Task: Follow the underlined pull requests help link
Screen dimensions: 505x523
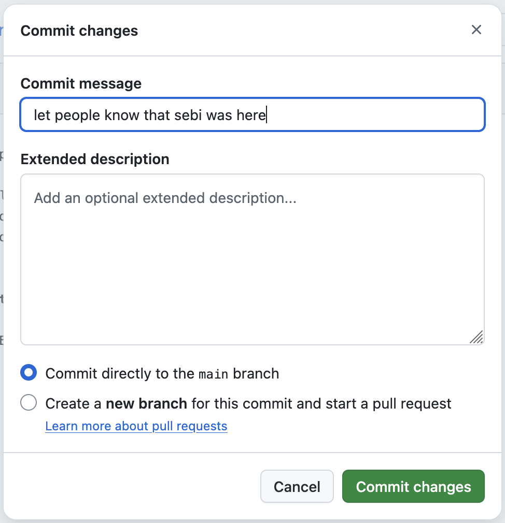Action: pos(136,426)
